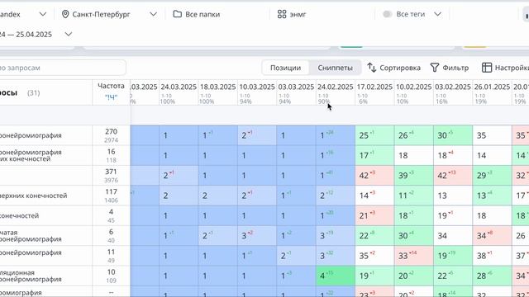Click the query ending "верхних конечностей"

pos(34,196)
